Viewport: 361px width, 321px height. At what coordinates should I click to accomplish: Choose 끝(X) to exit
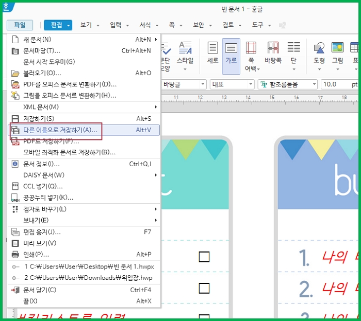coord(30,301)
